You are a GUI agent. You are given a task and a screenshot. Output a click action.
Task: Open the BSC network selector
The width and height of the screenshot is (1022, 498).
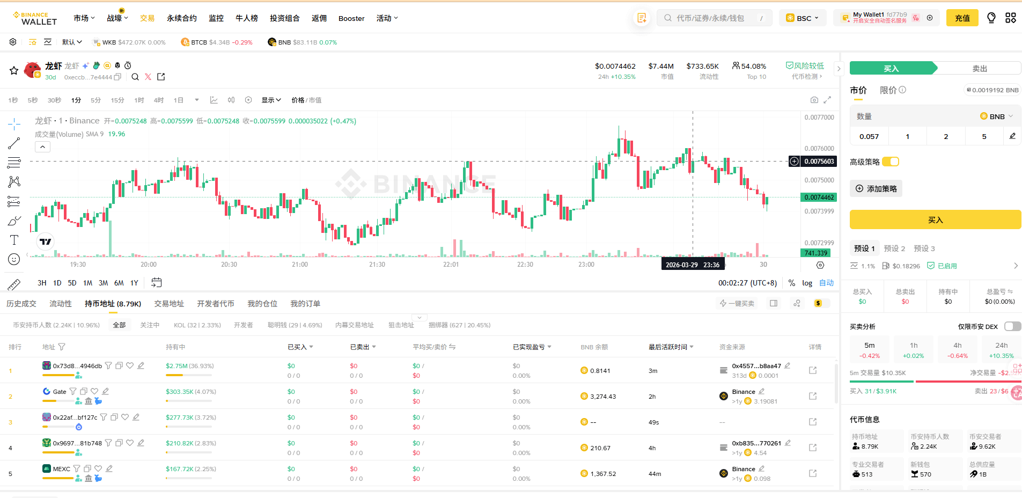(803, 18)
